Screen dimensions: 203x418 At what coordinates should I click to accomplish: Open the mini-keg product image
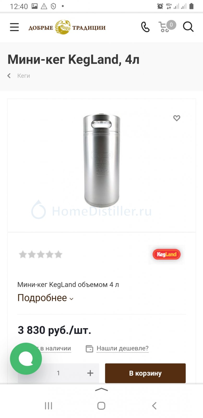click(102, 160)
